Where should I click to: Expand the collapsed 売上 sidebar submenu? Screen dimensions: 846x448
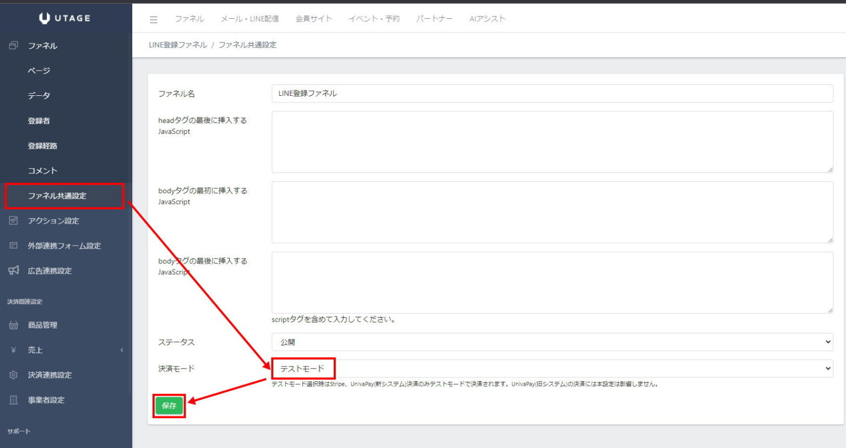coord(122,350)
